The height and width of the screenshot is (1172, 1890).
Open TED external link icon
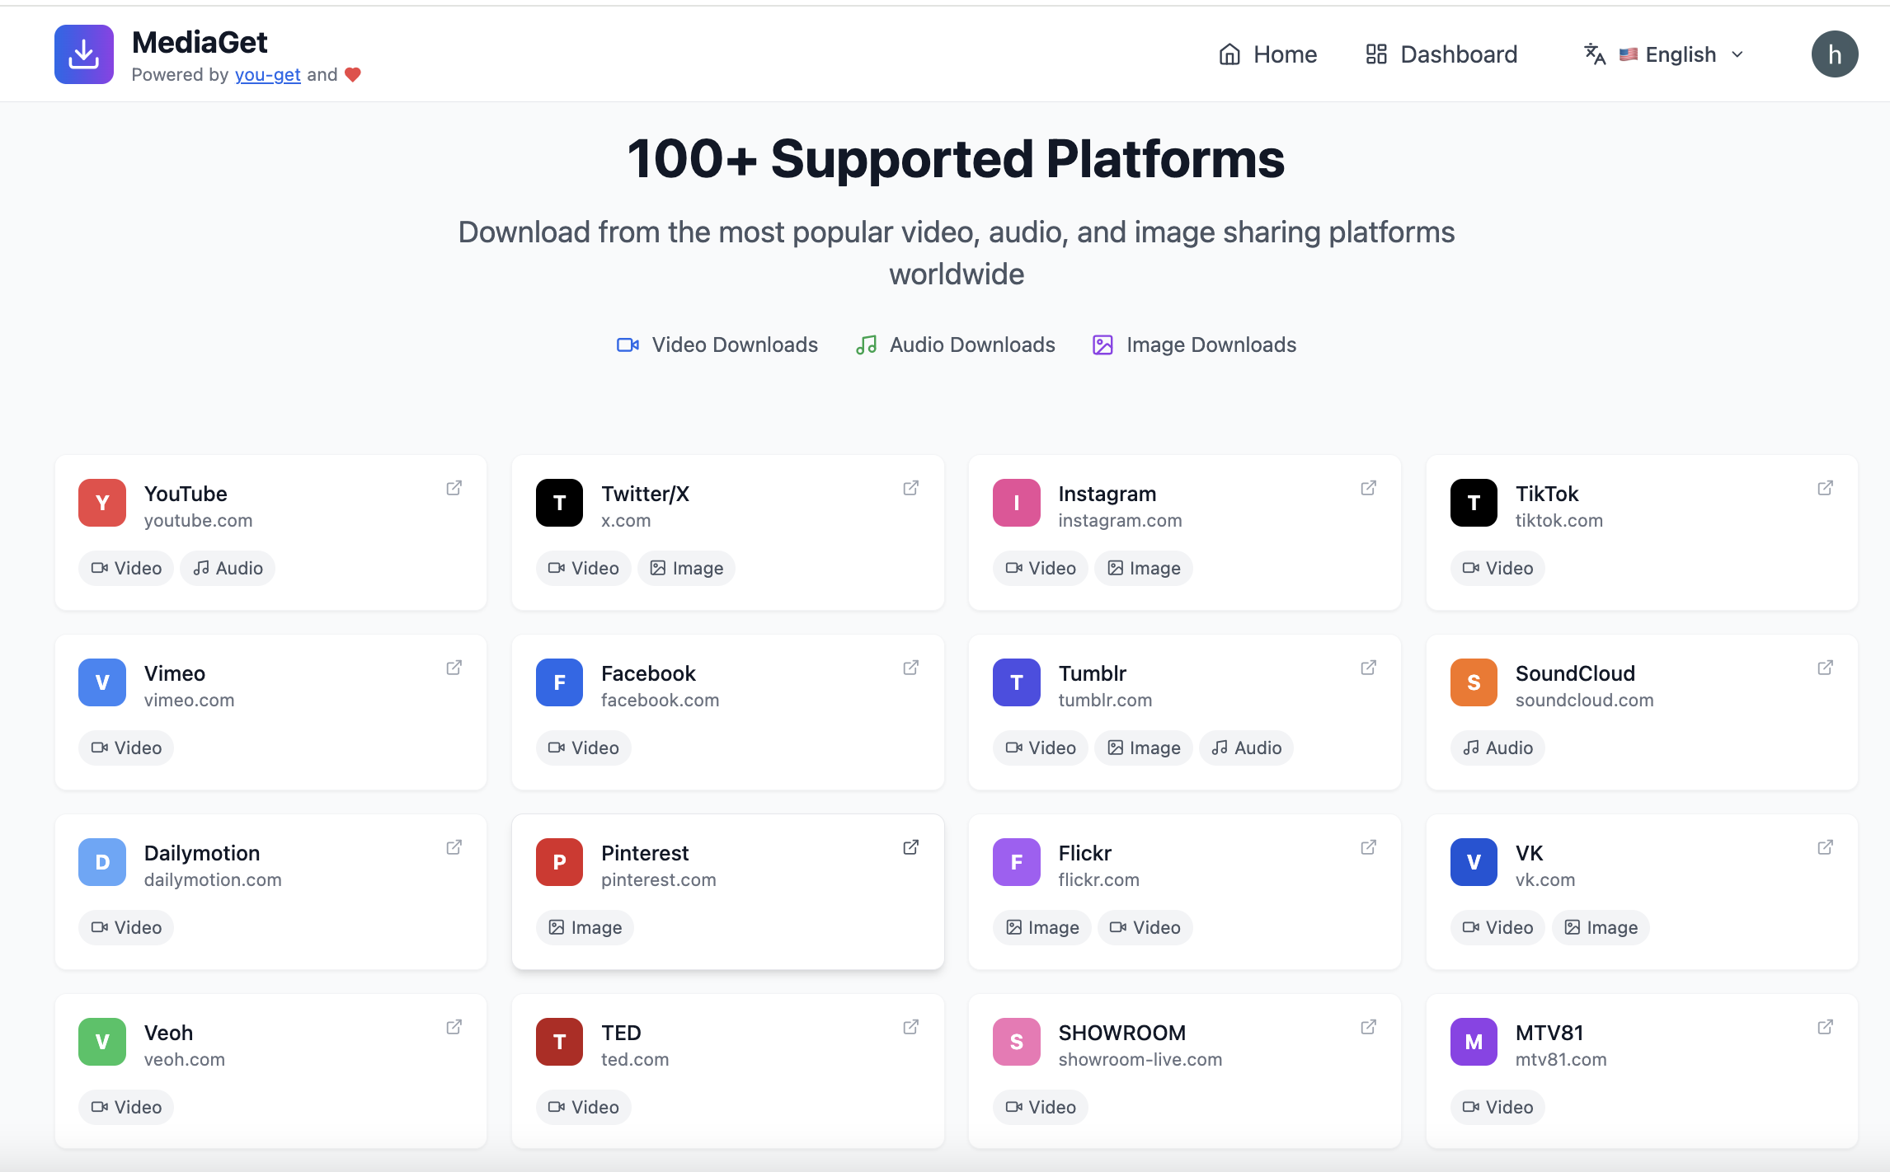point(911,1027)
